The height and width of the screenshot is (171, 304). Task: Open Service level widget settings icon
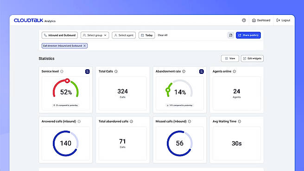[x=88, y=72]
